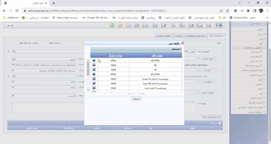This screenshot has height=144, width=271.
Task: Open the cafebaloot bookmark
Action: 11,18
